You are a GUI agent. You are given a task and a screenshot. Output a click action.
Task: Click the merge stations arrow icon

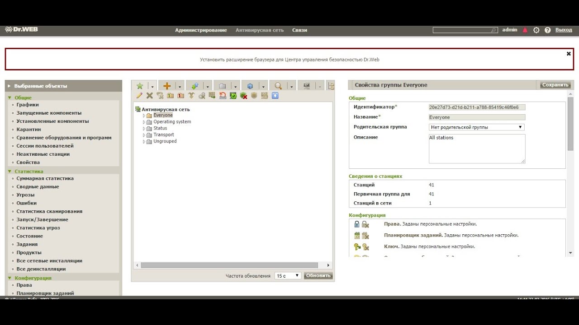[x=191, y=95]
